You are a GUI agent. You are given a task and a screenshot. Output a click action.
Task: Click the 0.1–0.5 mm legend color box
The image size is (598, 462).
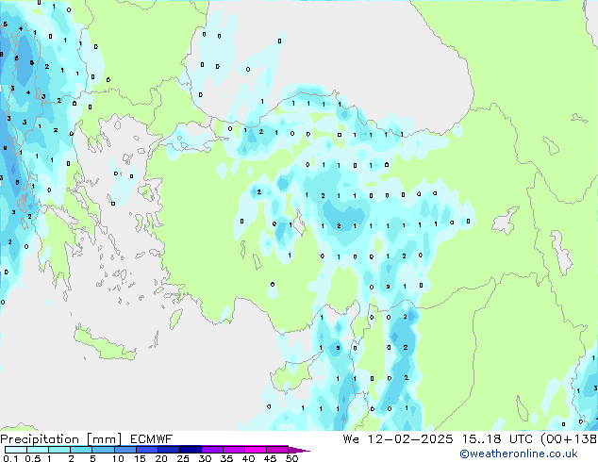click(16, 450)
